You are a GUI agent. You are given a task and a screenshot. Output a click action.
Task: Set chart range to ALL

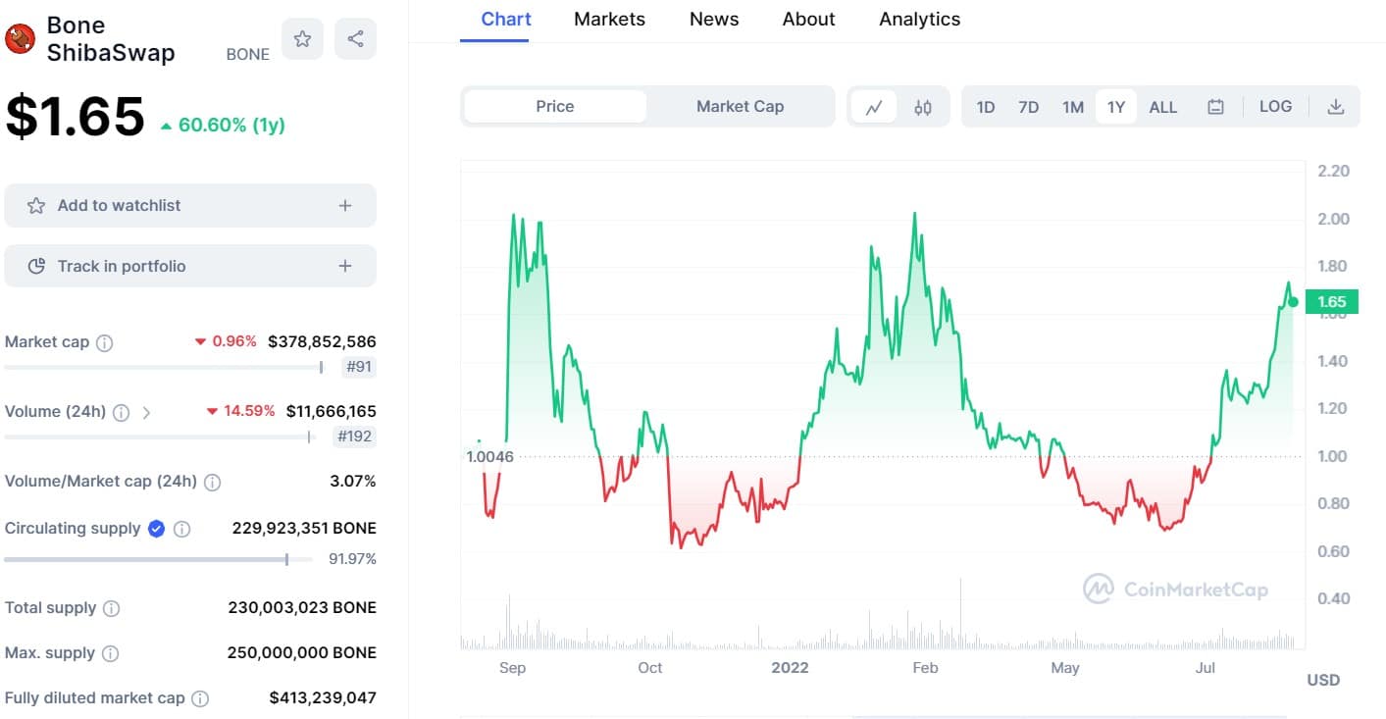coord(1163,107)
